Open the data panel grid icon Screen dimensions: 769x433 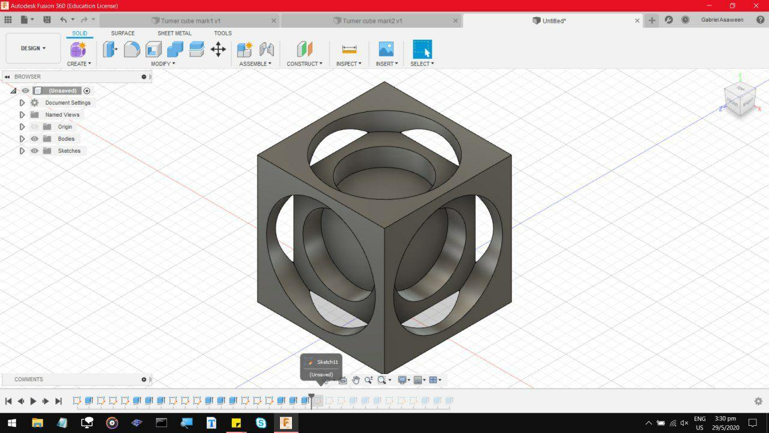8,20
